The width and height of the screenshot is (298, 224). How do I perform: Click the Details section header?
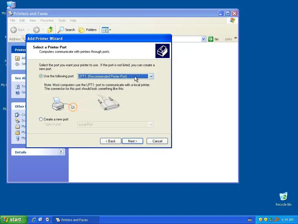coord(38,152)
